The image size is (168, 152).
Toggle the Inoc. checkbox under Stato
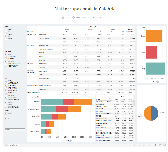pyautogui.click(x=6, y=36)
